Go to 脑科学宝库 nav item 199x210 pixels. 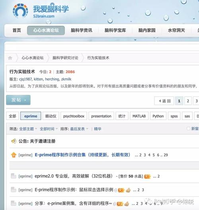(x=115, y=30)
